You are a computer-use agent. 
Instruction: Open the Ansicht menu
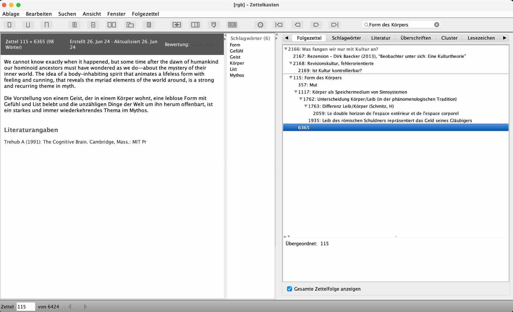[x=92, y=14]
